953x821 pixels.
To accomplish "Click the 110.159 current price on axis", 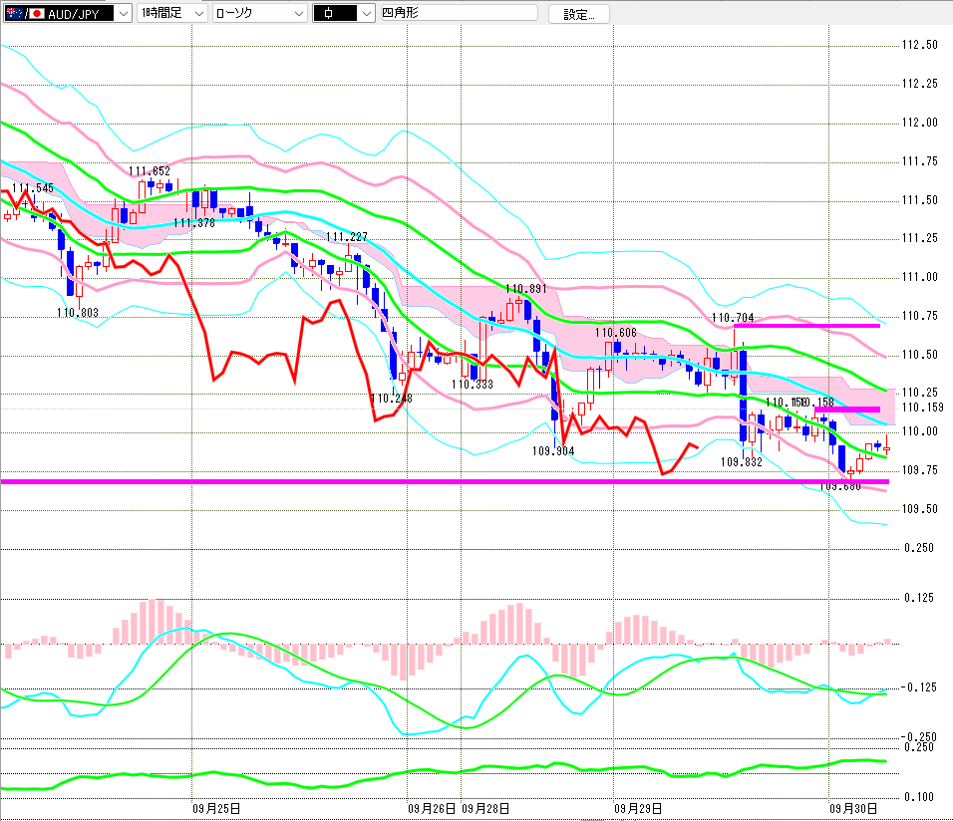I will (923, 408).
